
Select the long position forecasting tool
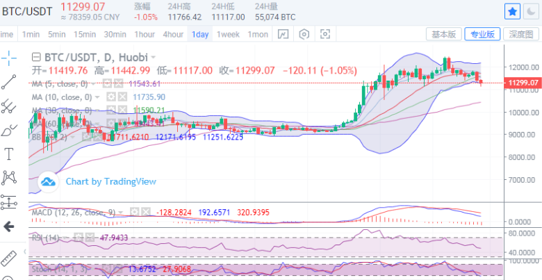(8, 202)
